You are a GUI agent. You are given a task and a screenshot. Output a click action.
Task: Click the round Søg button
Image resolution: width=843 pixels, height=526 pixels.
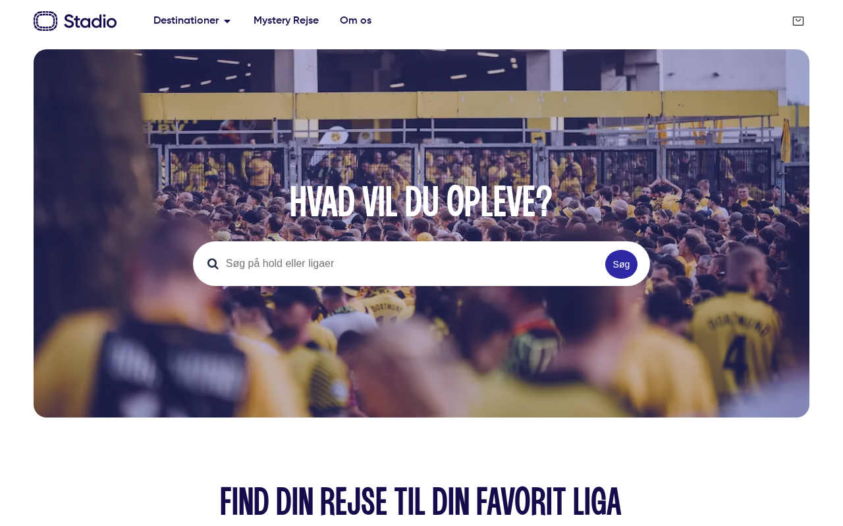point(621,264)
